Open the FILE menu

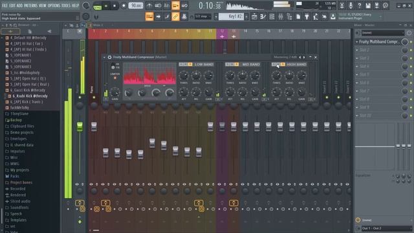(5, 5)
